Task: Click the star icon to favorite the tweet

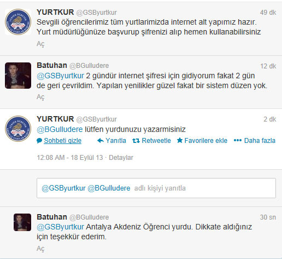Action: coord(180,140)
